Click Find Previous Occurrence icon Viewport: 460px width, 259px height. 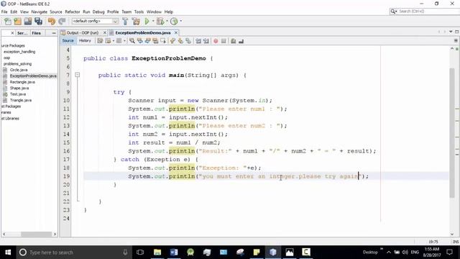tap(140, 41)
